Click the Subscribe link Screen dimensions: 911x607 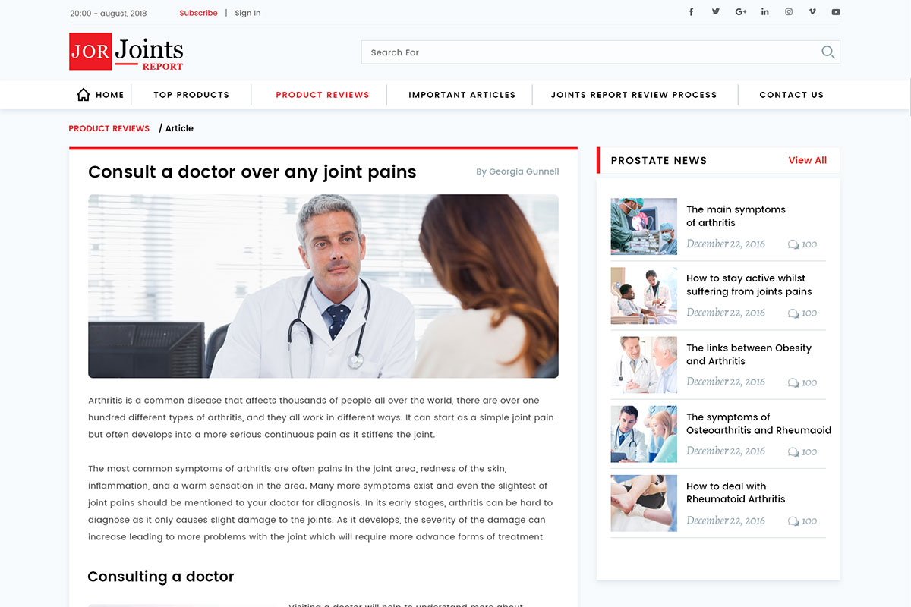[198, 13]
